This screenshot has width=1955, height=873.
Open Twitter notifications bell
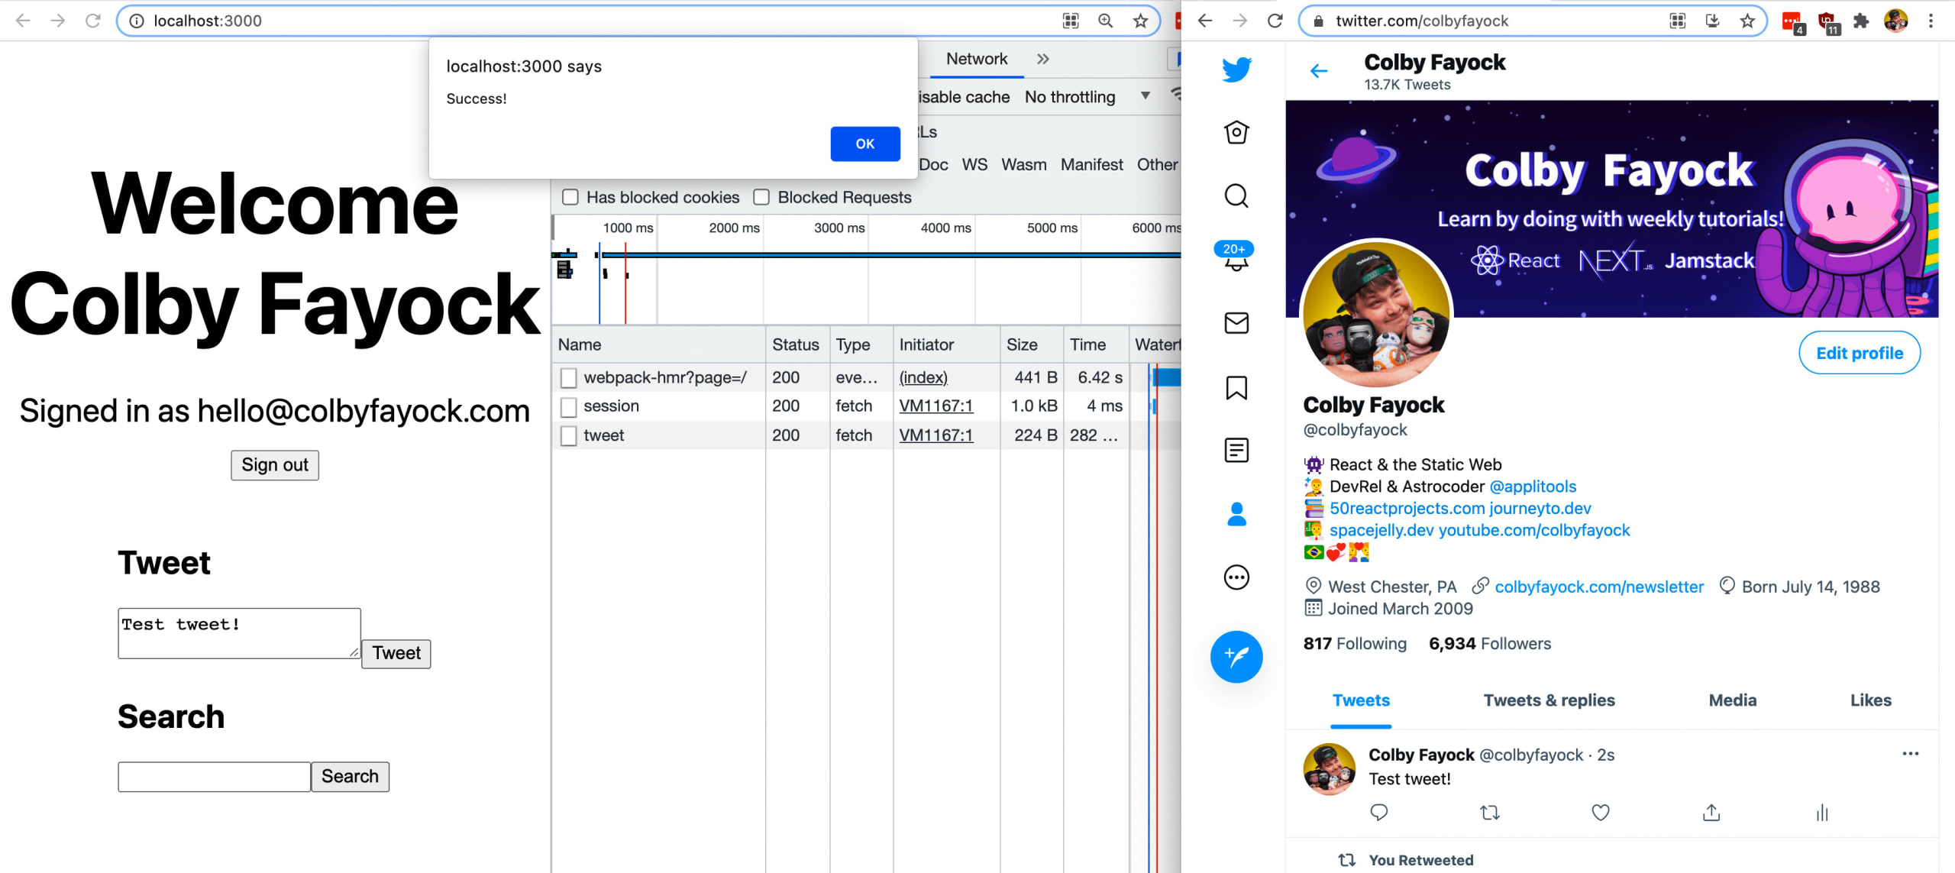pos(1236,257)
